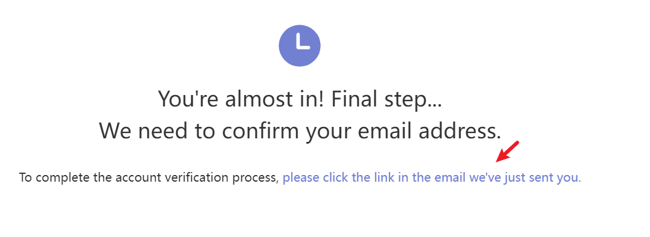Viewport: 650px width, 237px height.
Task: Click the red arrow's pointed tip
Action: coord(497,161)
